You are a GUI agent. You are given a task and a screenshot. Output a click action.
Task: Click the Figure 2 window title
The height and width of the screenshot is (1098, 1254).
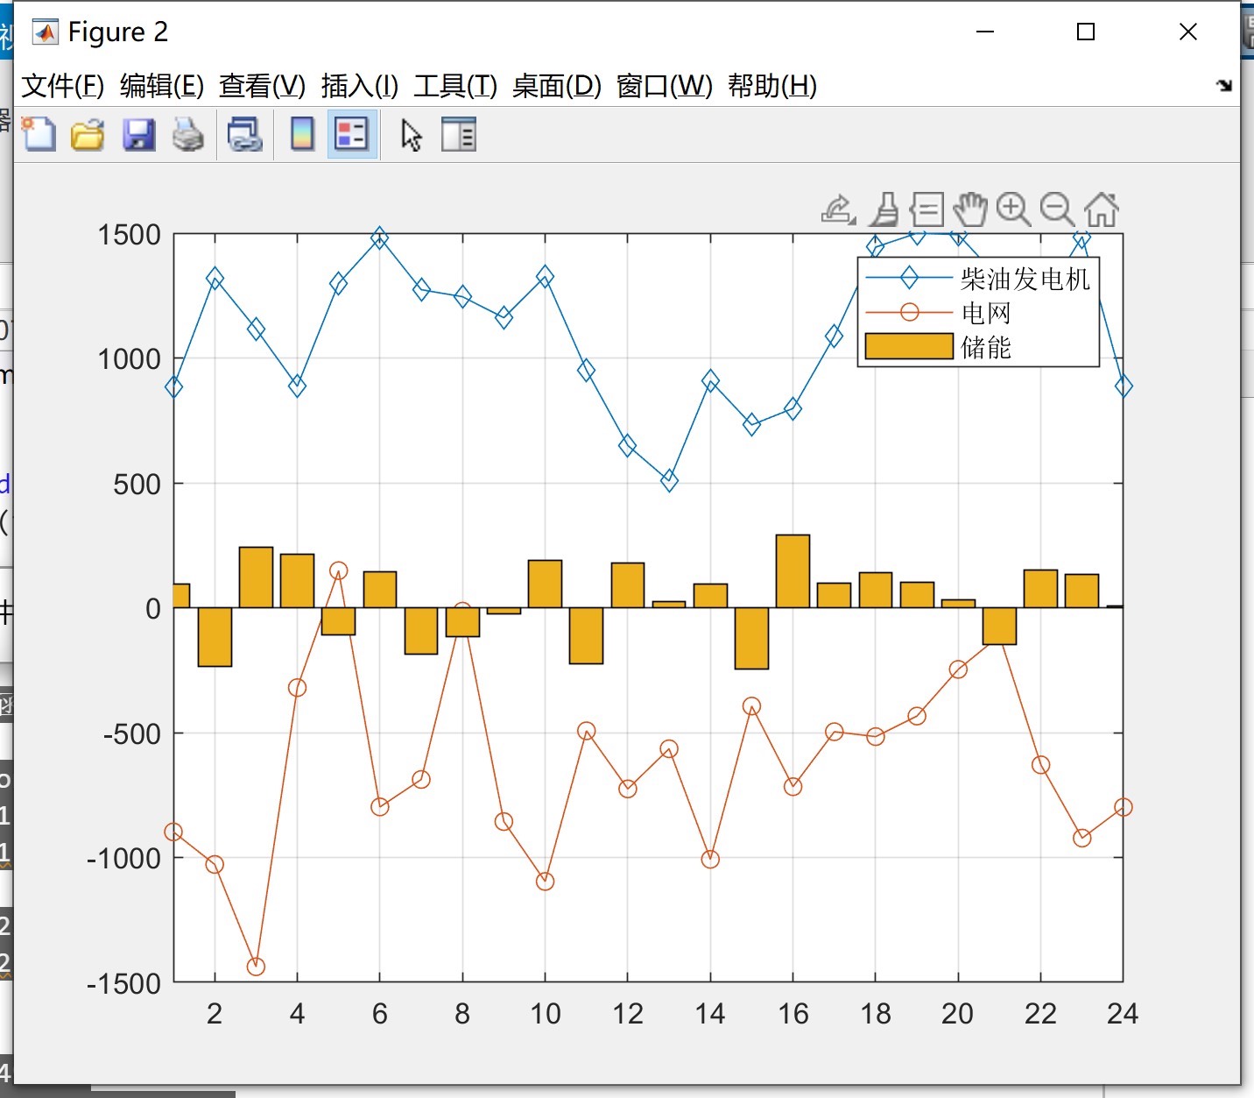tap(117, 32)
